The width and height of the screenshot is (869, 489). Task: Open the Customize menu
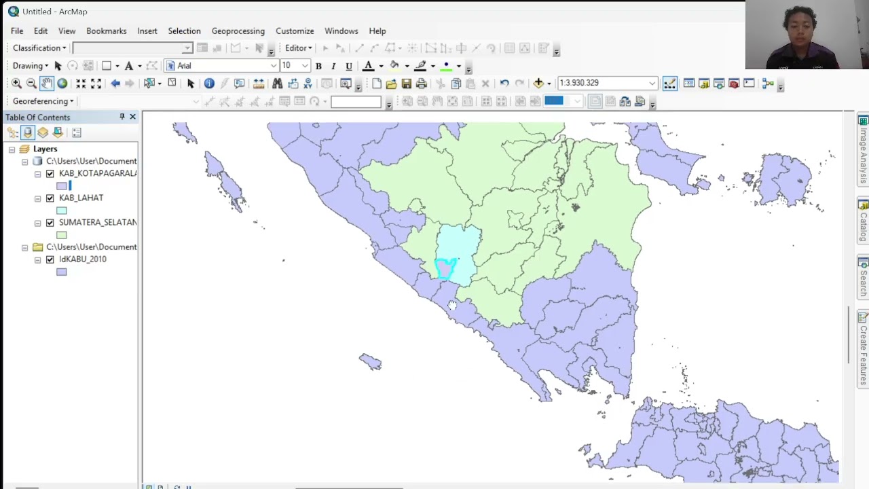[295, 31]
